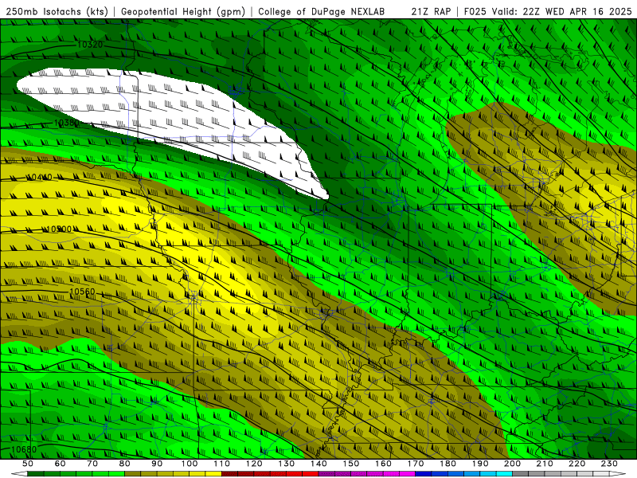
Task: Click the 250mb Isotachs (kts) title text
Action: coord(57,11)
